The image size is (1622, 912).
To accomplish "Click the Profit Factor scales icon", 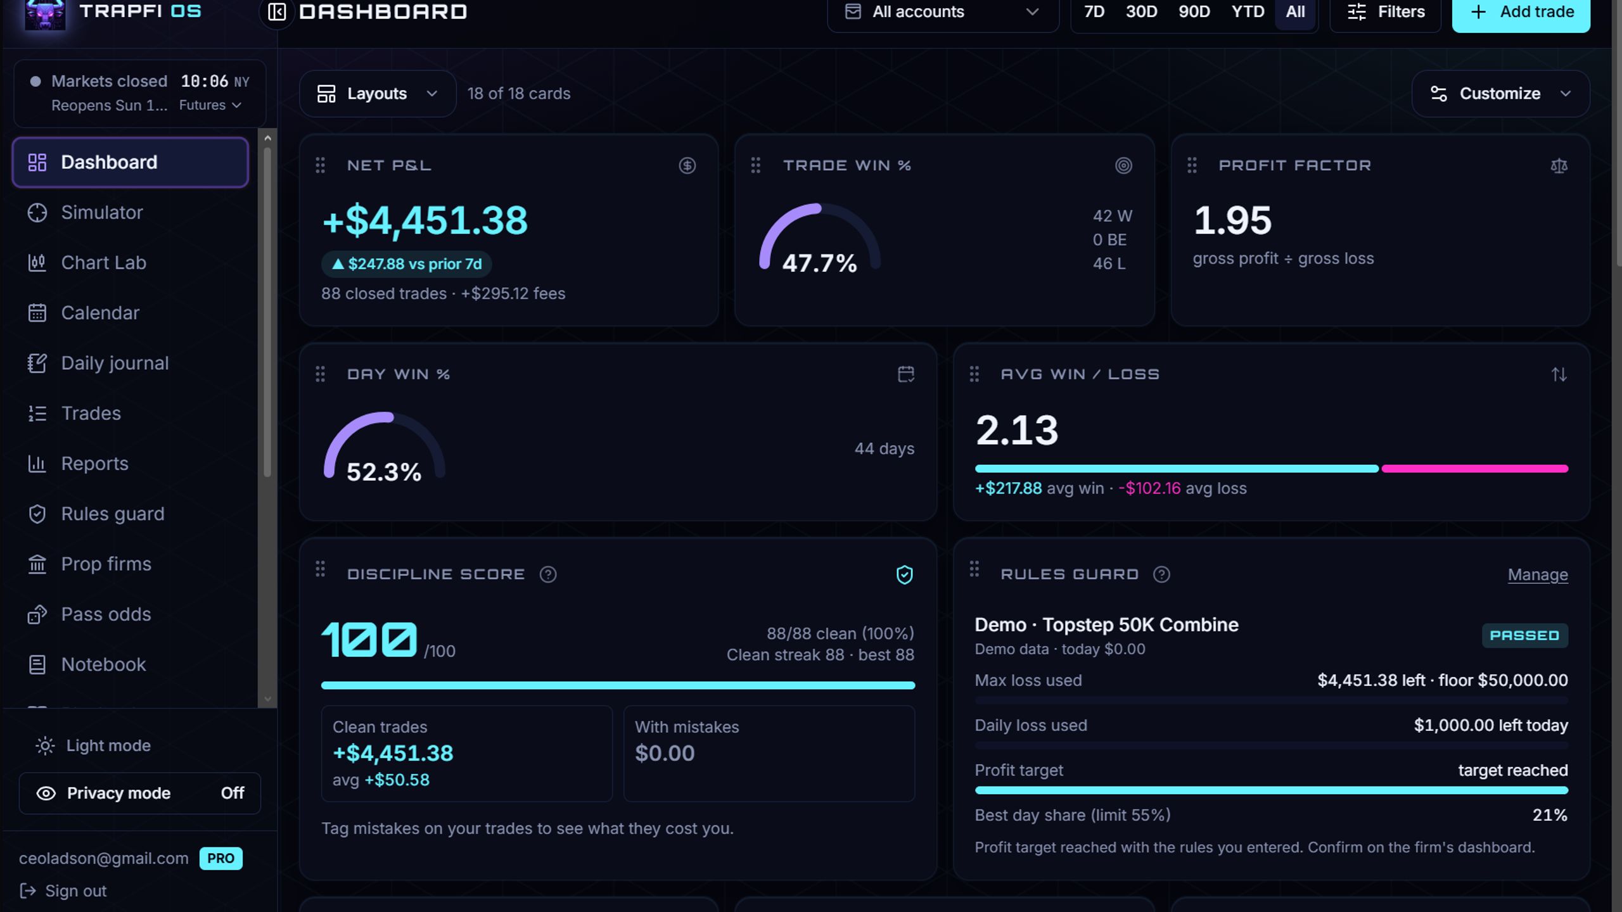I will coord(1559,166).
